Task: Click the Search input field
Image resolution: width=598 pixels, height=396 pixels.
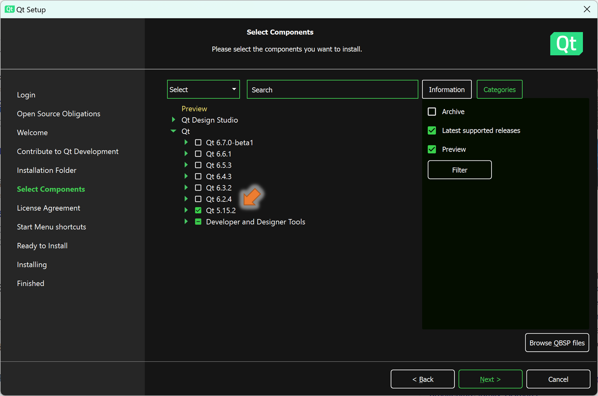Action: tap(332, 89)
